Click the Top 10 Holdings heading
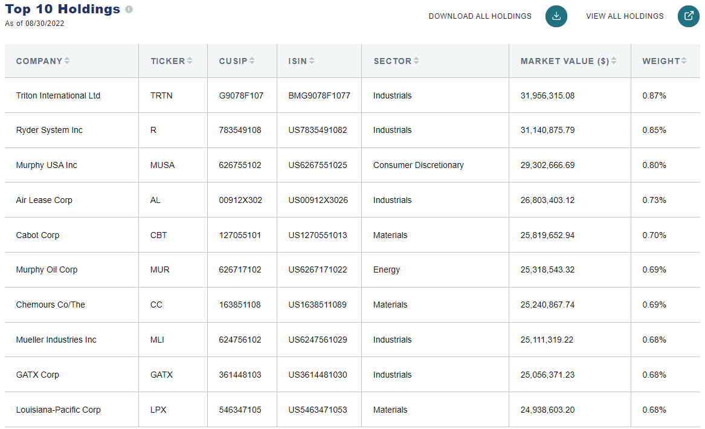 coord(63,10)
